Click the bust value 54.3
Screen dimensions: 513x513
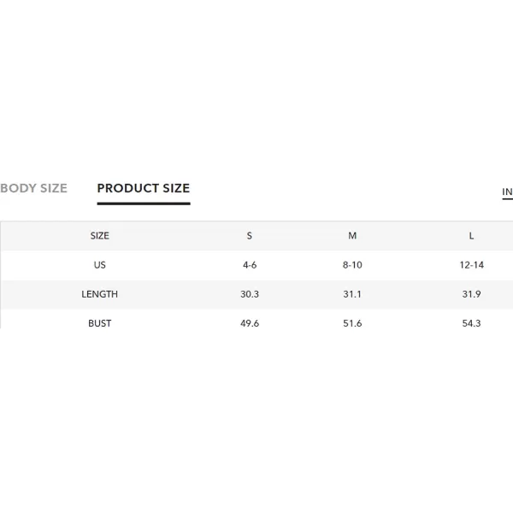[x=471, y=323]
